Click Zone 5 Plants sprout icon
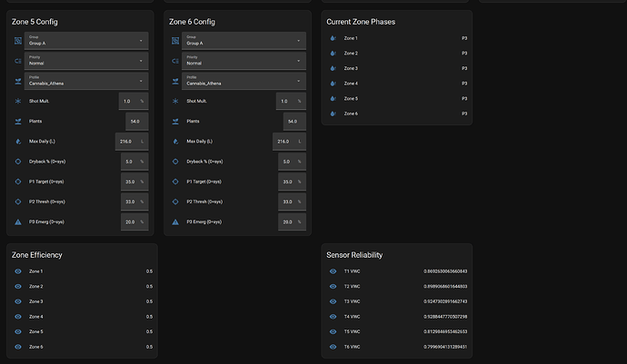The image size is (627, 364). [x=18, y=122]
